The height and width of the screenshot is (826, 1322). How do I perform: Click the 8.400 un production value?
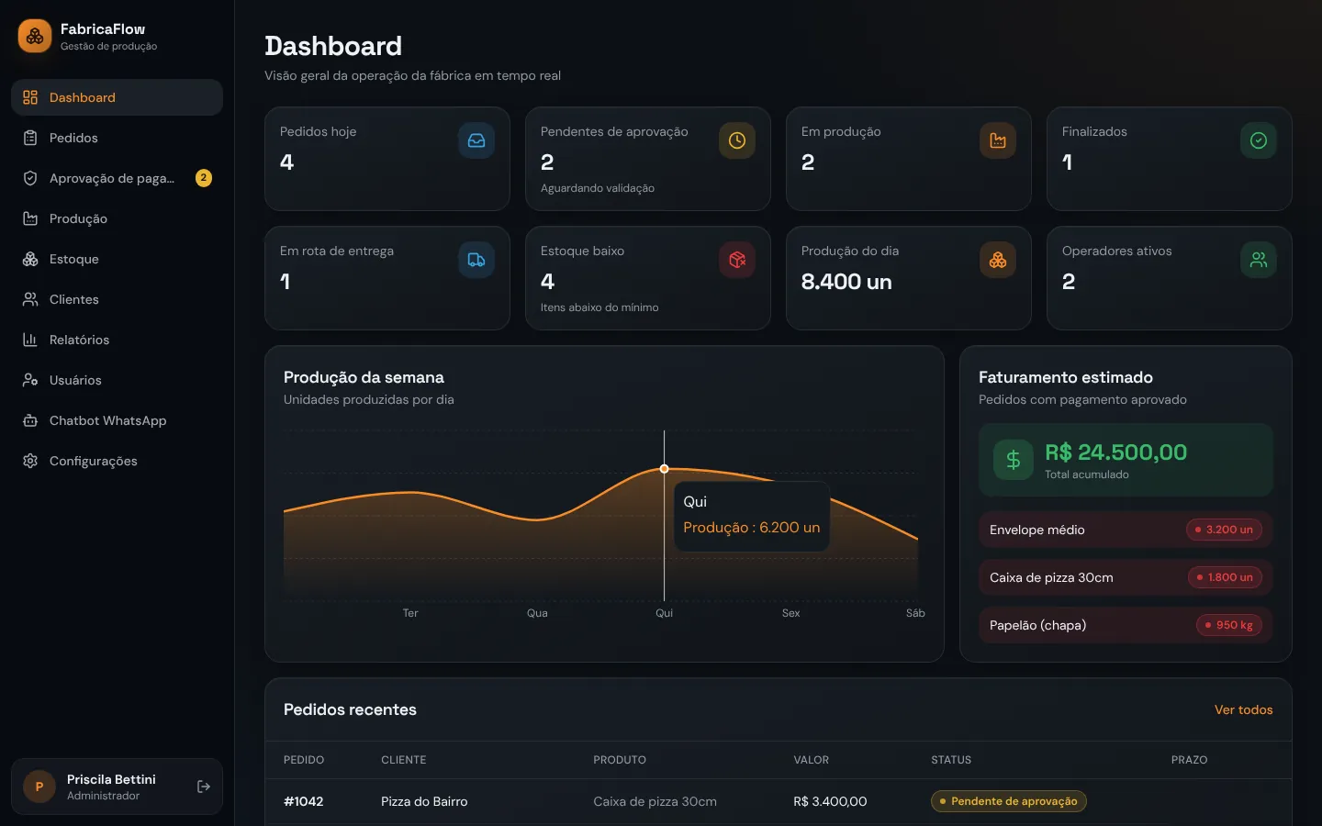click(x=846, y=282)
